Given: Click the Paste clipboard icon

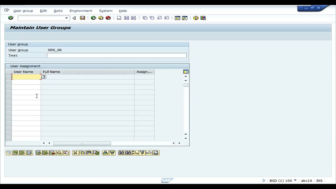Looking at the screenshot, I should coord(89,153).
